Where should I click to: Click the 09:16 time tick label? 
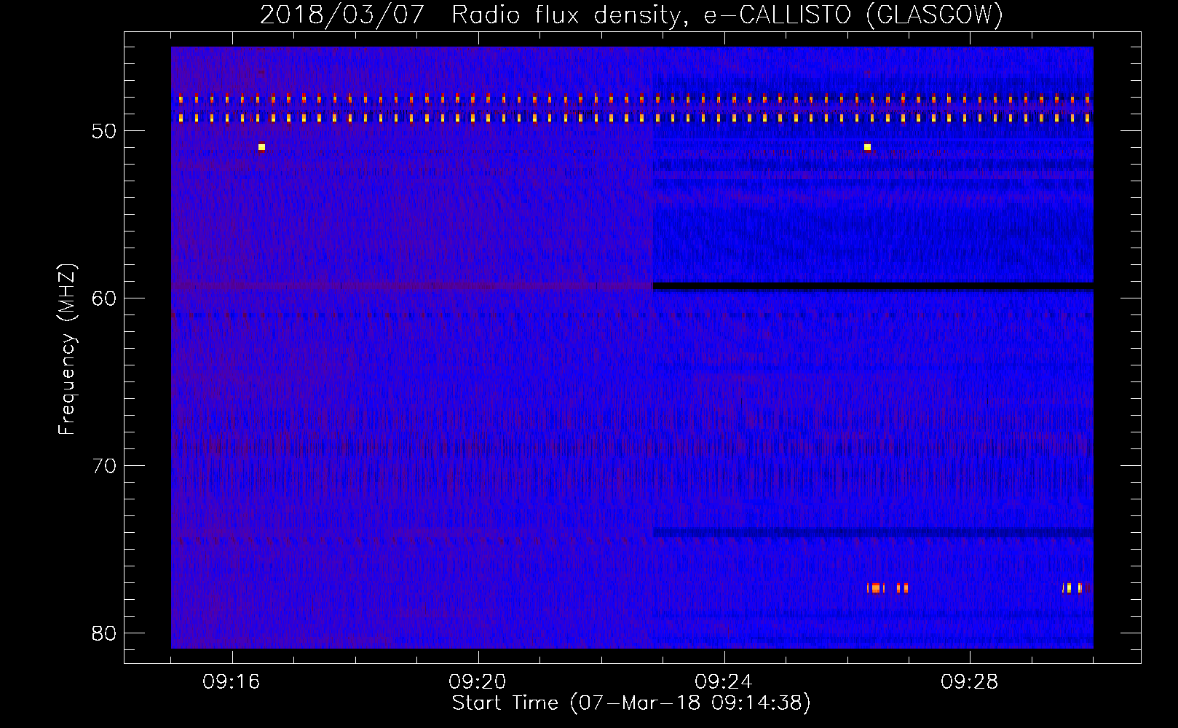(232, 682)
